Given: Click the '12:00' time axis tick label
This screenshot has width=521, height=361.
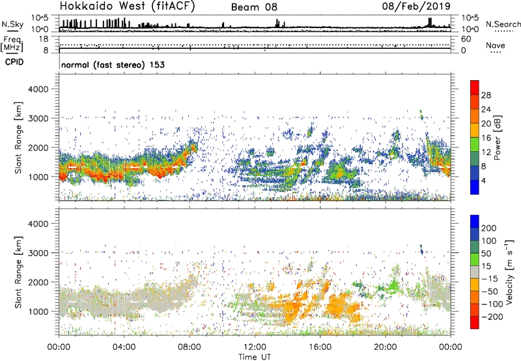Looking at the screenshot, I should pos(255,347).
